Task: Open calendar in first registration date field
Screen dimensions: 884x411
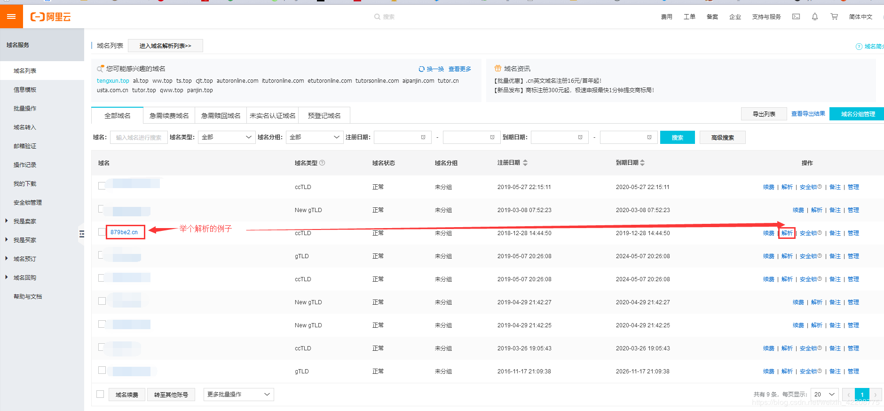Action: 423,137
